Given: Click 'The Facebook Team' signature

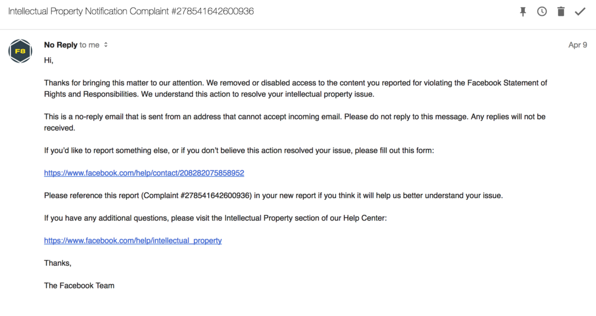Looking at the screenshot, I should 79,285.
